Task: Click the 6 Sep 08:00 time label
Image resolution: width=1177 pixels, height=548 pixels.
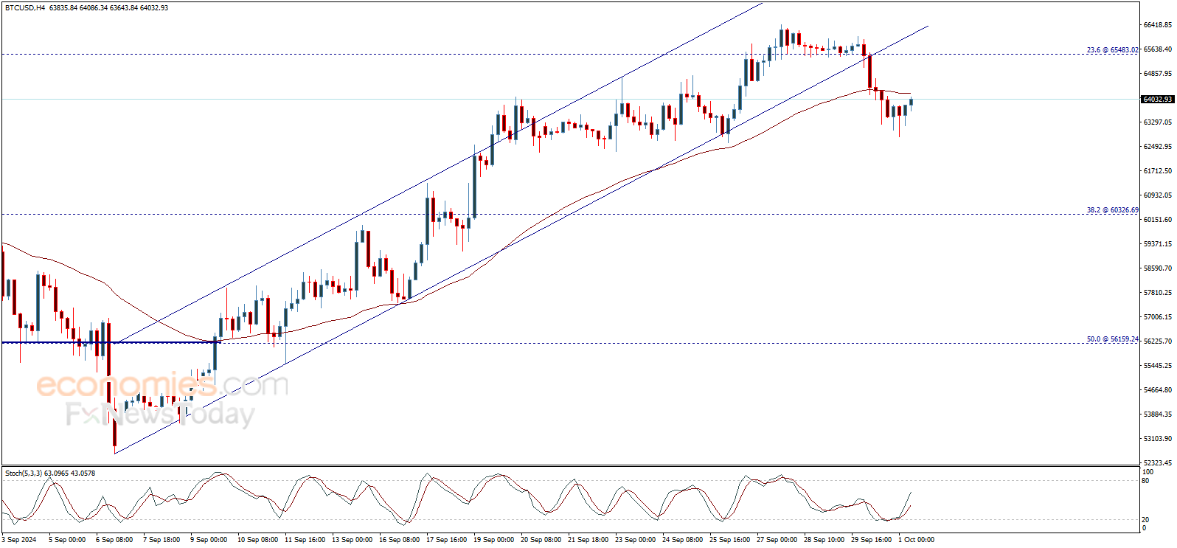Action: [x=114, y=540]
